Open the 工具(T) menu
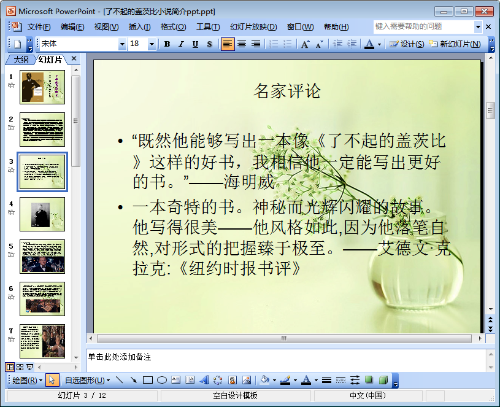The image size is (500, 407). coord(208,27)
